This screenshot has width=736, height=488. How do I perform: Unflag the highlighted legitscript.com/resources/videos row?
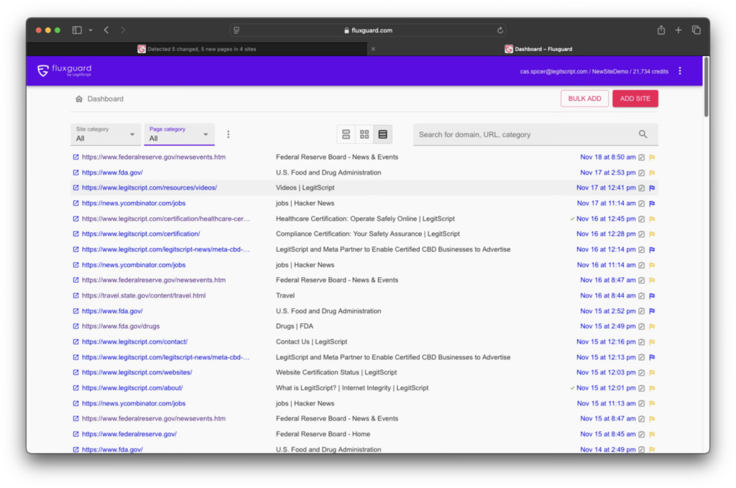[651, 188]
